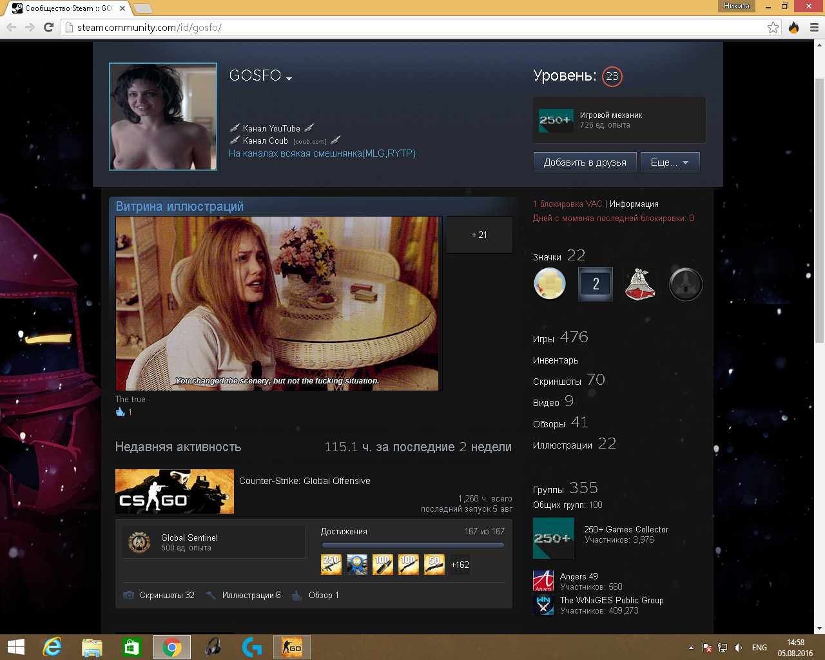Open the badge showing number 2

coord(596,284)
